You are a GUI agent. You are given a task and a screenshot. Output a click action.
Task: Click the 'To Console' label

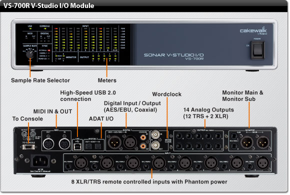tap(27, 118)
